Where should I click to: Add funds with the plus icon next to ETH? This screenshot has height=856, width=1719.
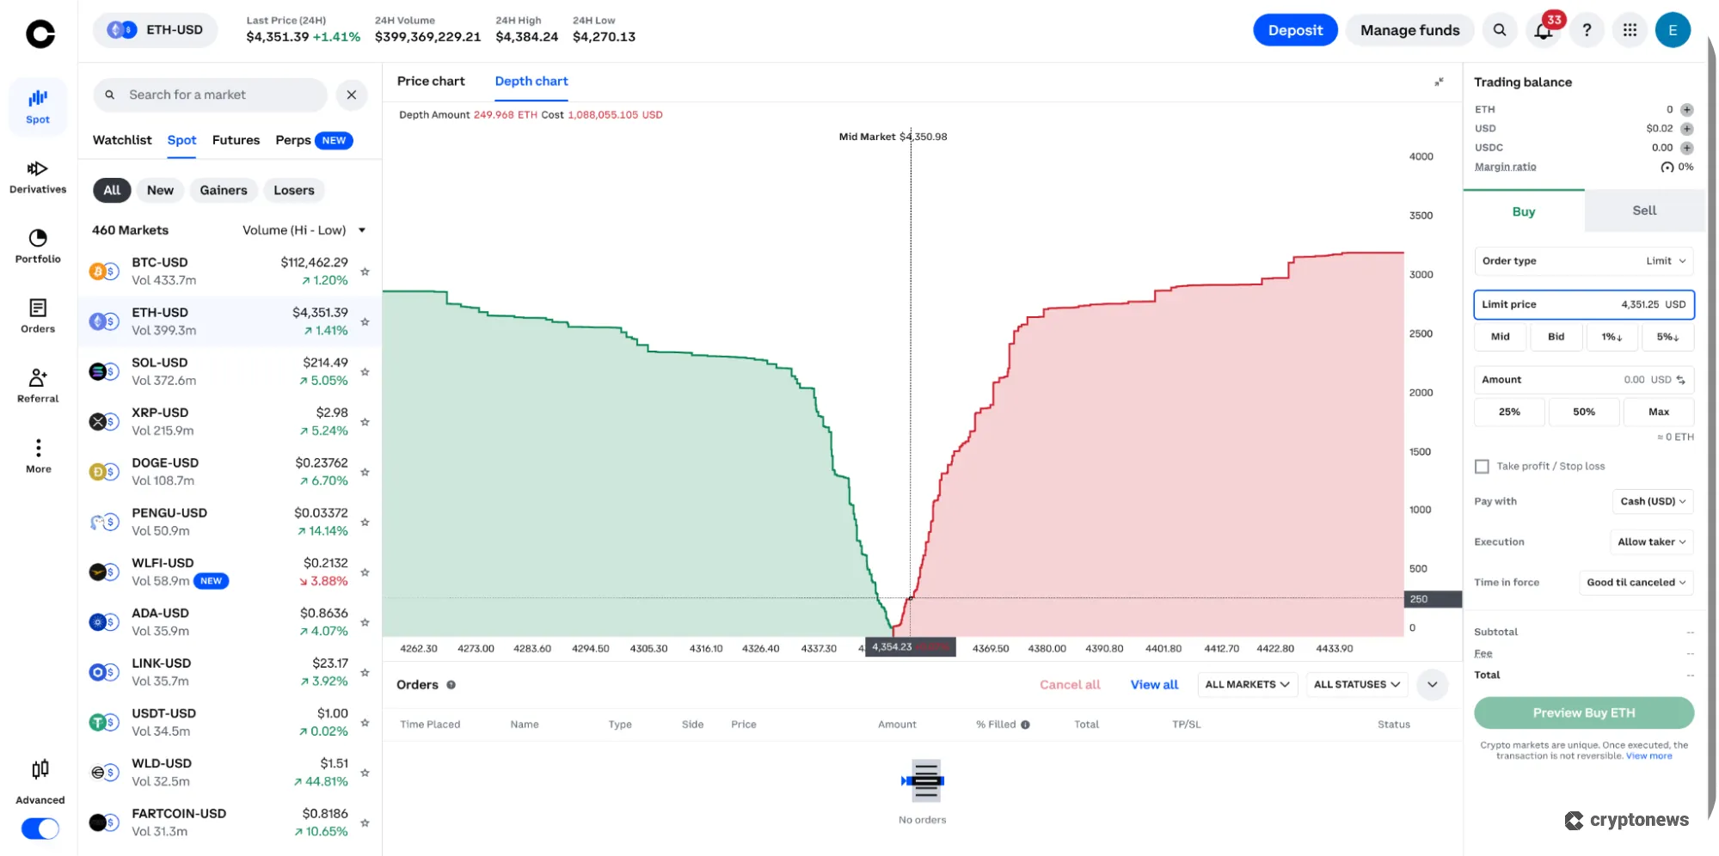(x=1686, y=109)
